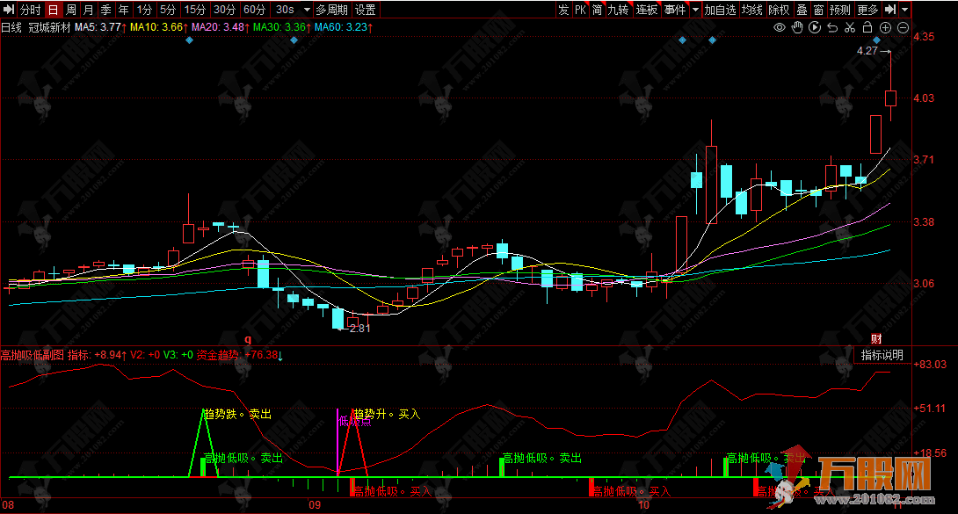This screenshot has height=514, width=958.
Task: Click the 财 marker on the time axis
Action: (x=876, y=338)
